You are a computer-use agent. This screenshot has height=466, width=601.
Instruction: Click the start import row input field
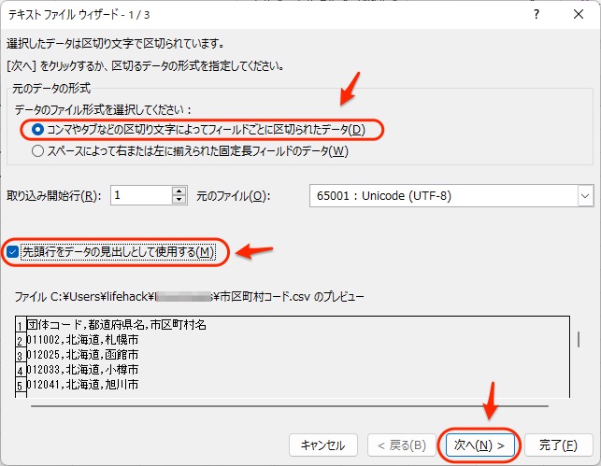[x=141, y=195]
